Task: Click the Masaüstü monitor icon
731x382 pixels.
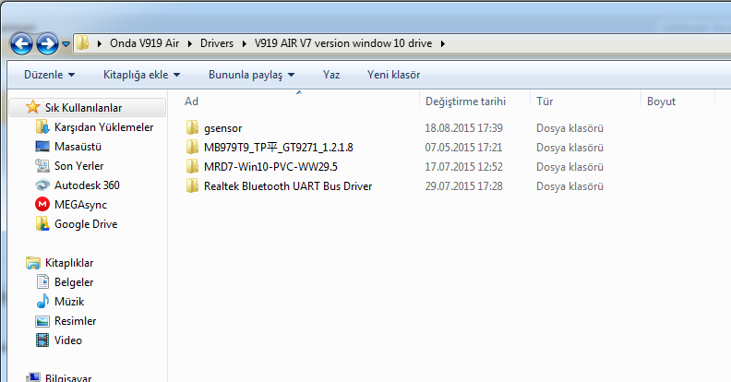Action: (x=42, y=147)
